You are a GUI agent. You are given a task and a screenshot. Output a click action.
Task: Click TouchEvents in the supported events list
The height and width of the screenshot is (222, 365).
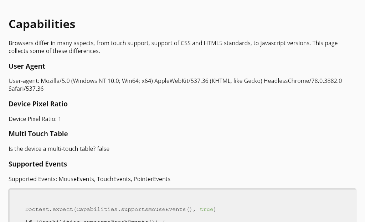pyautogui.click(x=114, y=179)
